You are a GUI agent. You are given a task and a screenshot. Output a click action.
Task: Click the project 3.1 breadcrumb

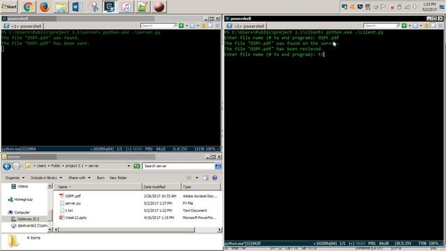click(x=75, y=166)
